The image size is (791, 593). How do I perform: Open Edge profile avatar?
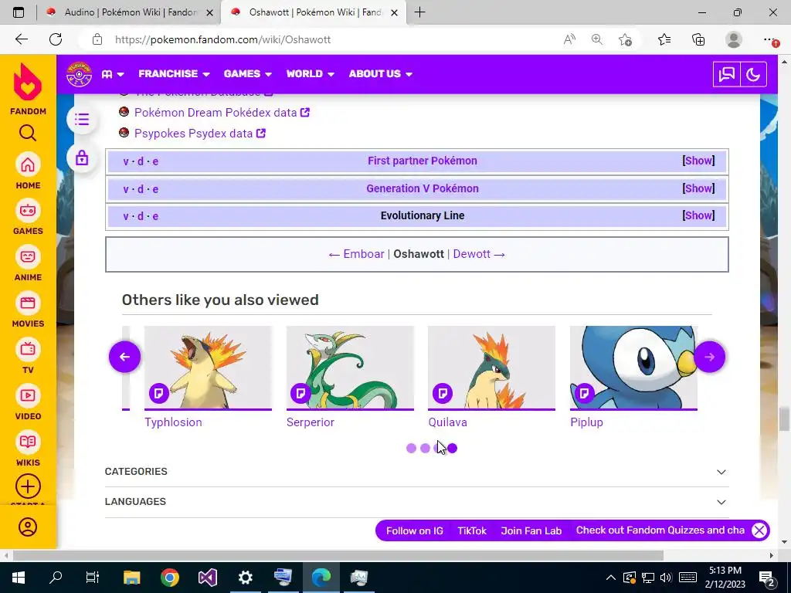734,39
